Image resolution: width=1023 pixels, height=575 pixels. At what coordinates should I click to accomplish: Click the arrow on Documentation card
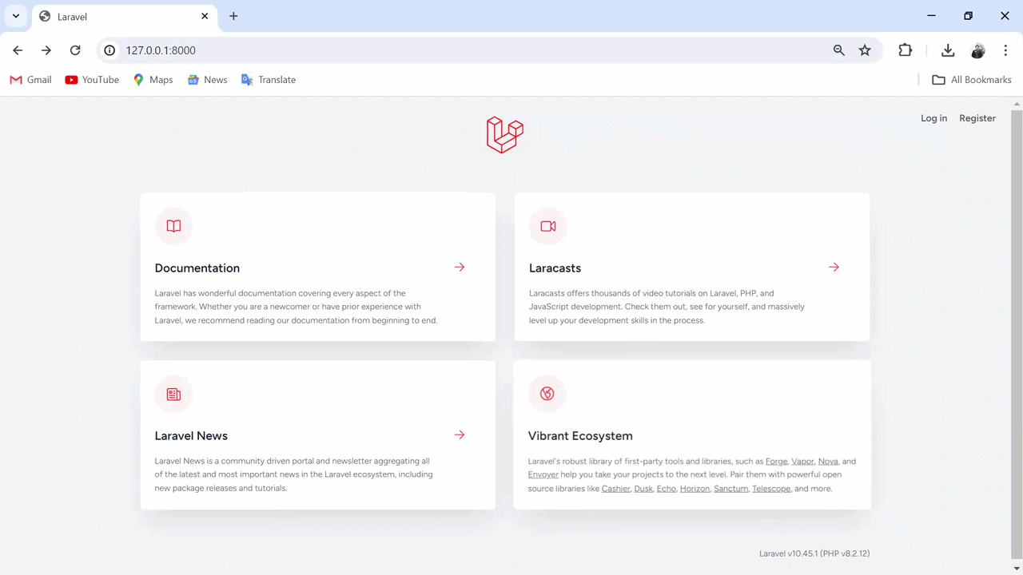(460, 267)
